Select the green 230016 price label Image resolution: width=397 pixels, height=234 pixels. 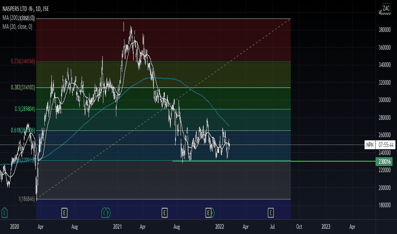click(384, 162)
